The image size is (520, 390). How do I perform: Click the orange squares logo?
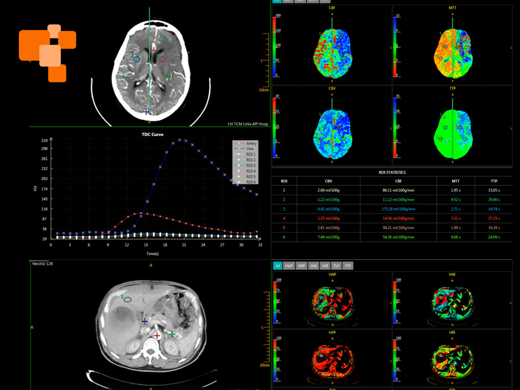pyautogui.click(x=48, y=51)
